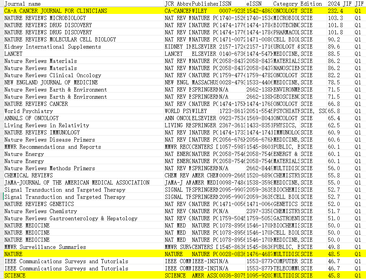366x279 pixels.
Task: Select JIF value 232.4 cell
Action: click(340, 11)
